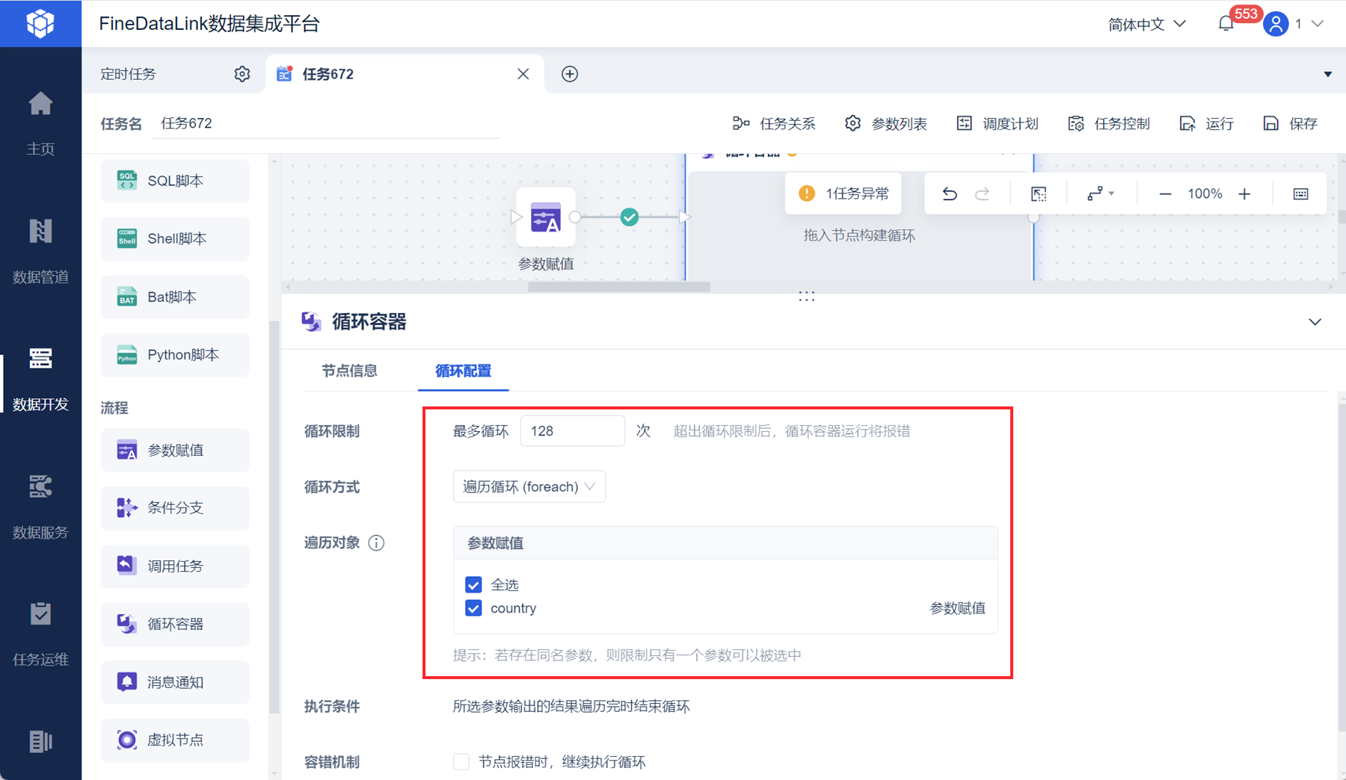Click the fit-to-canvas icon

point(1039,194)
